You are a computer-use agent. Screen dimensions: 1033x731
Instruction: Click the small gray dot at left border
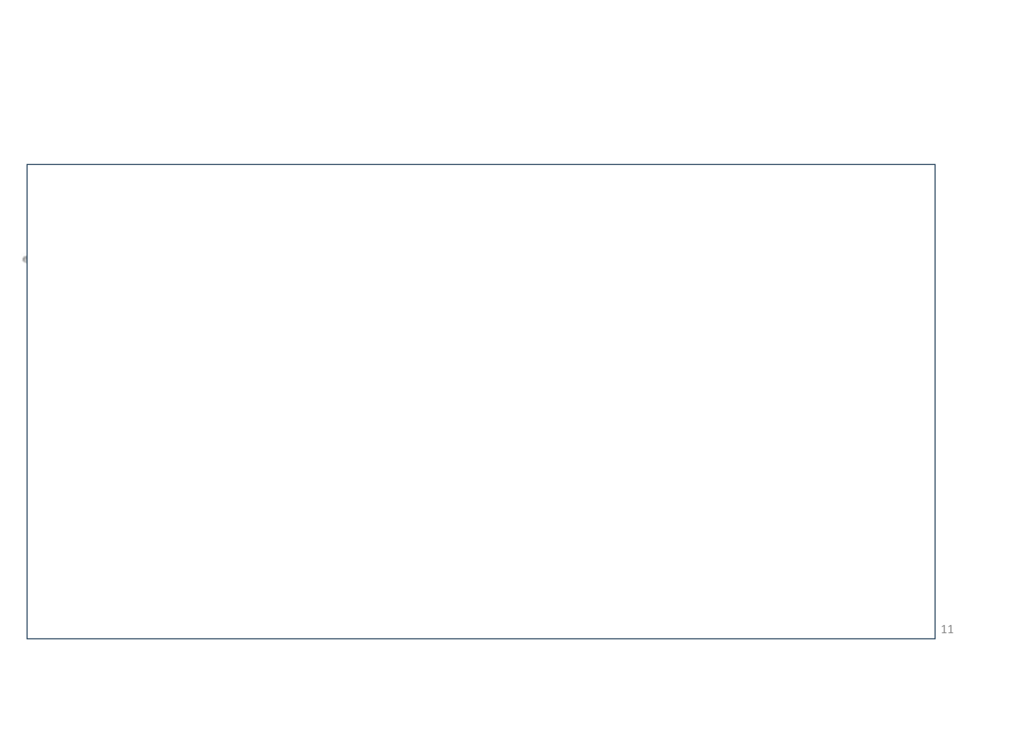pos(25,259)
